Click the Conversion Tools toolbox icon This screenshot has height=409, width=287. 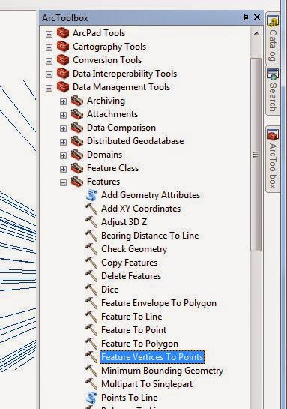pyautogui.click(x=63, y=60)
